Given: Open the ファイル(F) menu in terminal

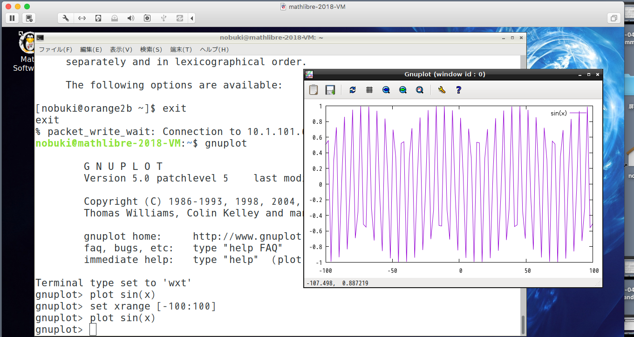Looking at the screenshot, I should [55, 49].
